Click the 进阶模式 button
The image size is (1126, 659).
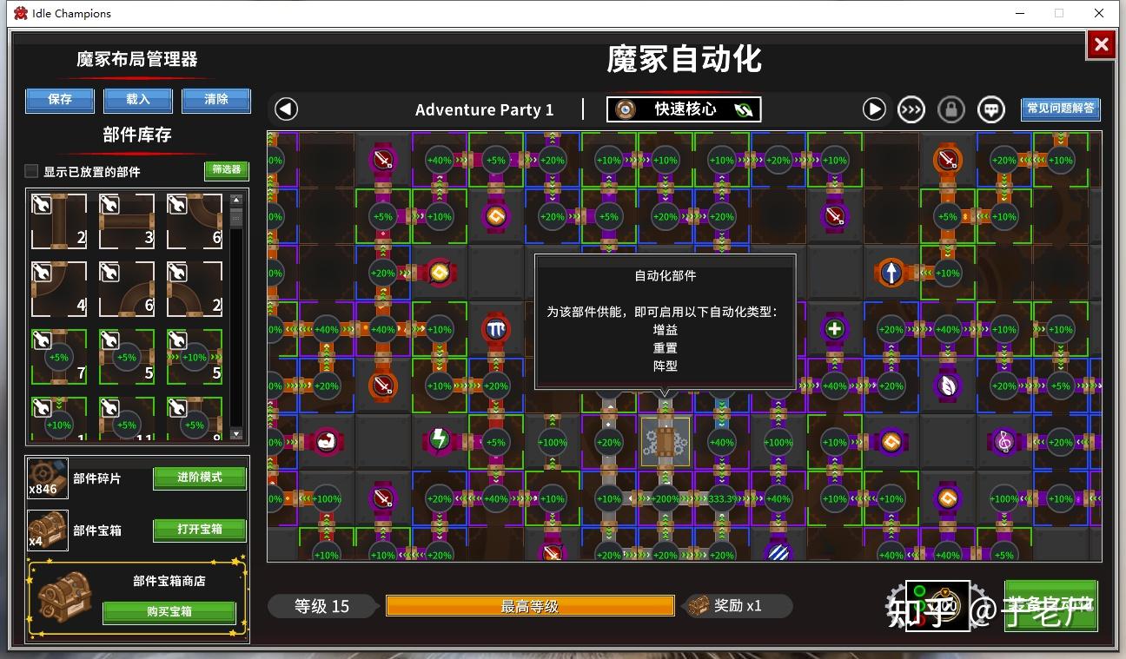pos(199,478)
